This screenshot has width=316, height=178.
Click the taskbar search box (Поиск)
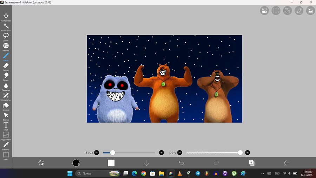click(98, 173)
